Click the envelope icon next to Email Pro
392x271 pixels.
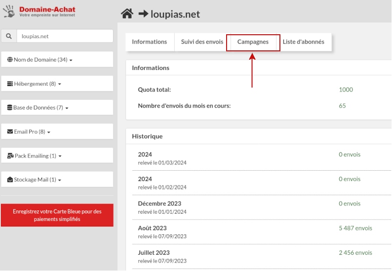pos(10,132)
